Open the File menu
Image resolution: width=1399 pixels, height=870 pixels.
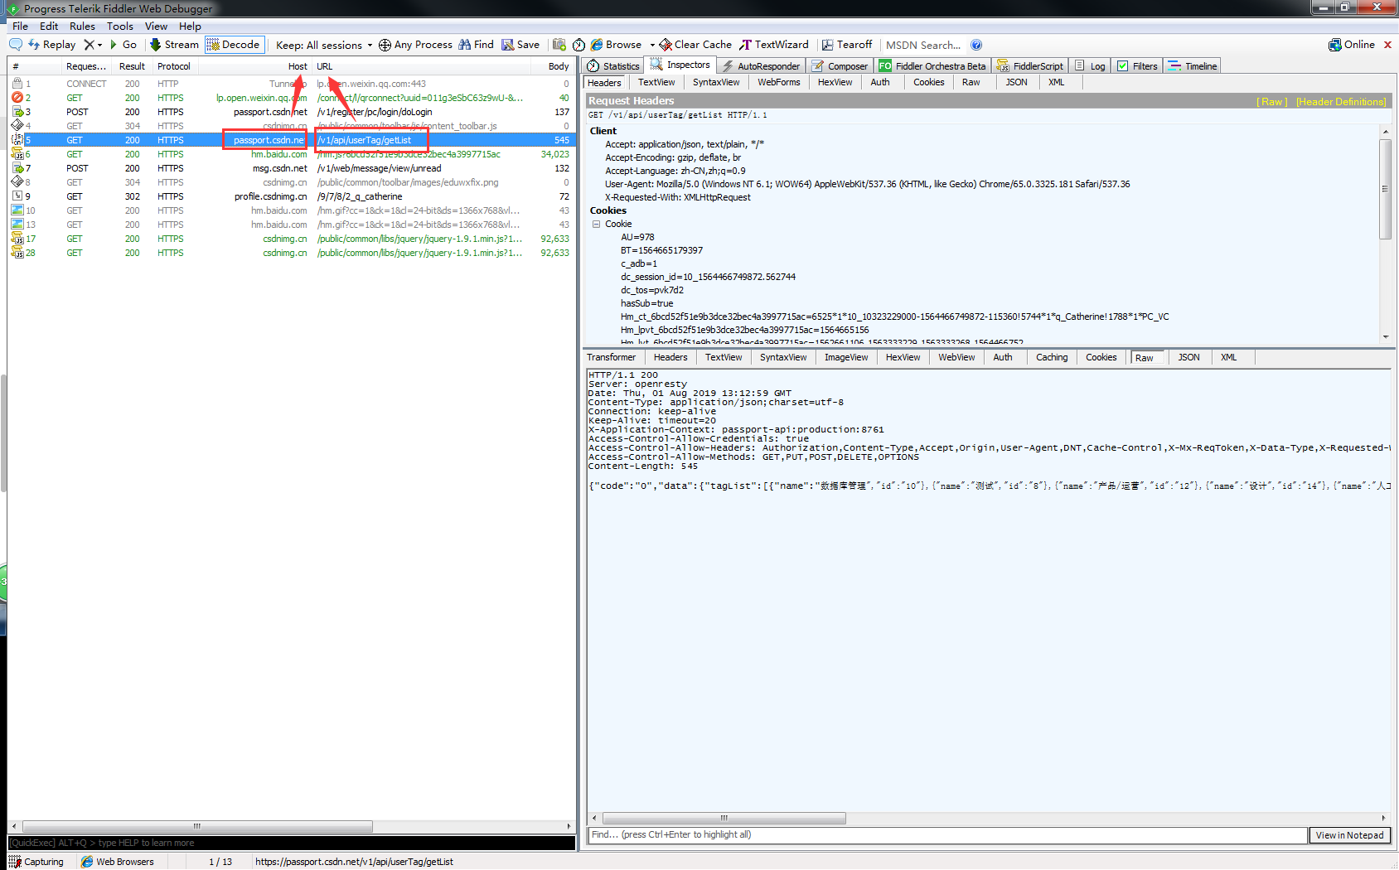[x=20, y=26]
